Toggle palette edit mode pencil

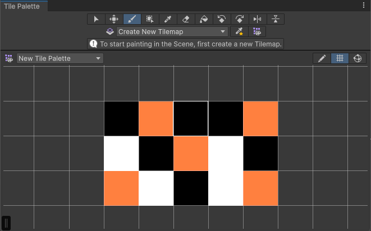pos(322,58)
